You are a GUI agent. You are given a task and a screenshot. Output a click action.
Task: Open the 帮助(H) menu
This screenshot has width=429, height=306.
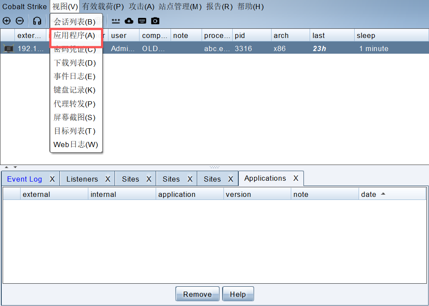[251, 7]
